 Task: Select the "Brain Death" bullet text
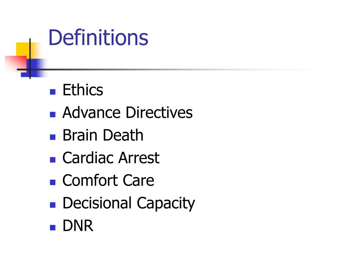(x=103, y=135)
